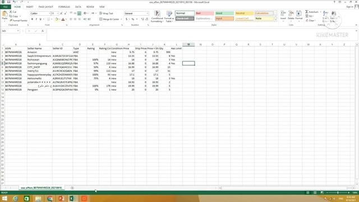Adjust the zoom slider in status bar
This screenshot has height=202, width=359.
click(338, 192)
